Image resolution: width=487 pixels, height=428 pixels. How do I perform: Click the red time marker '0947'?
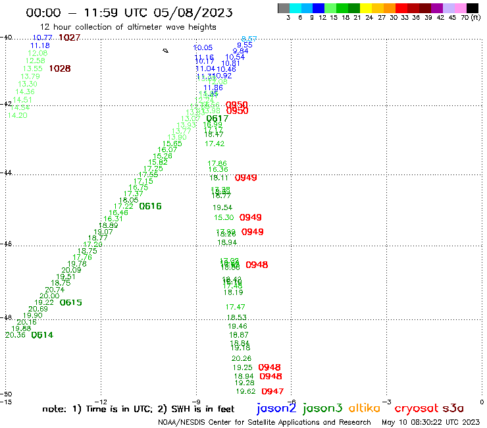pyautogui.click(x=272, y=391)
